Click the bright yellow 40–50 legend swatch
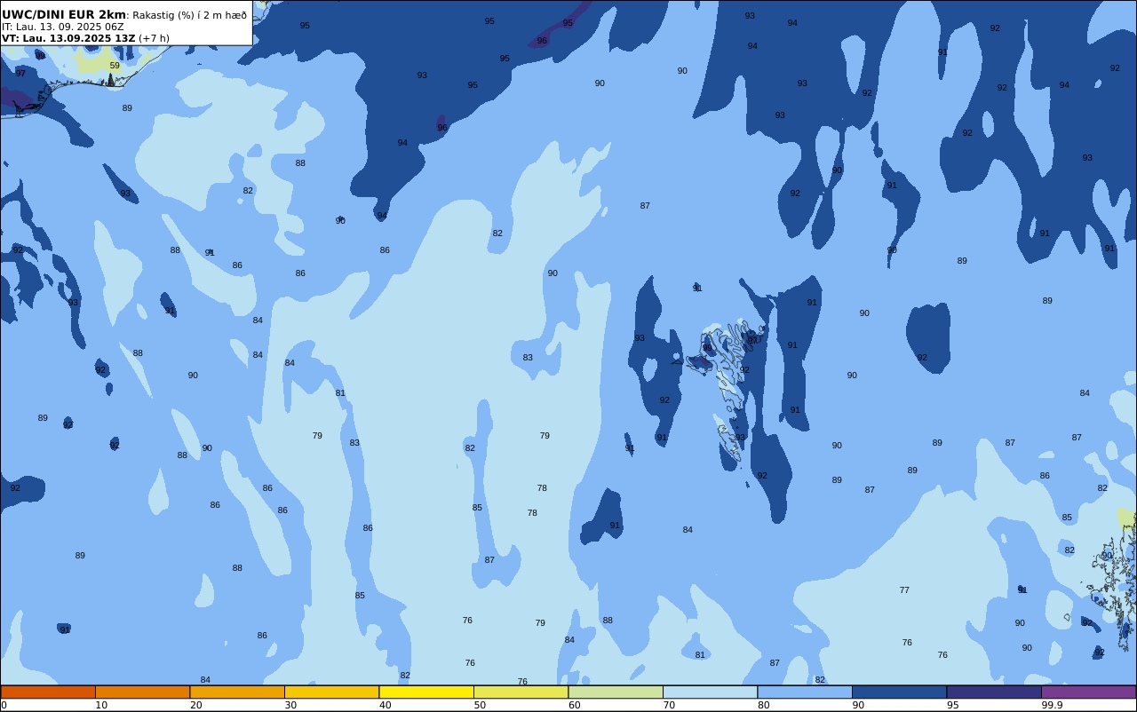The image size is (1137, 712). tap(426, 692)
